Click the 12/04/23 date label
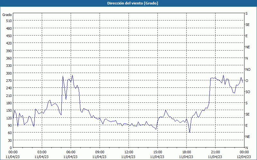The width and height of the screenshot is (257, 160). [244, 157]
